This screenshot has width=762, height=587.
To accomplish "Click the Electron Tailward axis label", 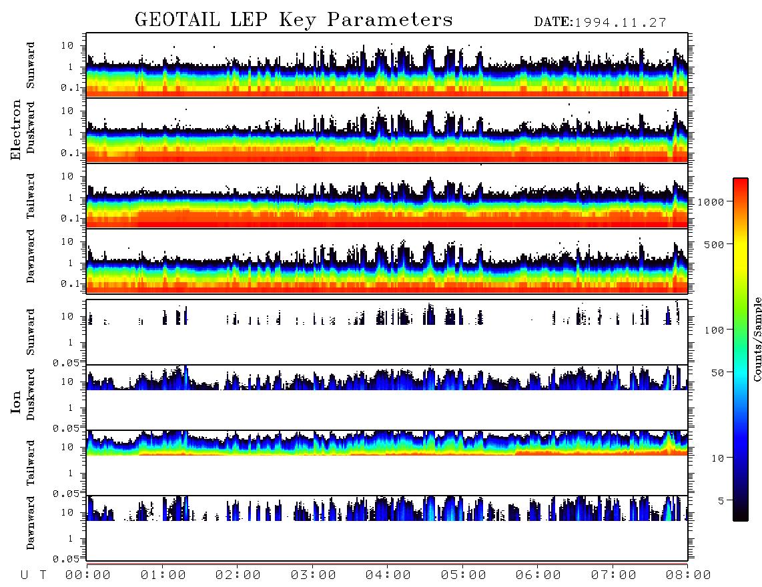I will click(x=31, y=195).
